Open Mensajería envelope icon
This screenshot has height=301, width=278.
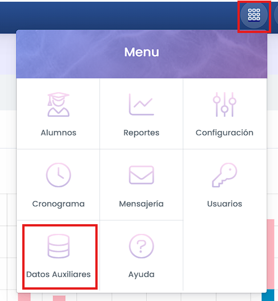142,175
